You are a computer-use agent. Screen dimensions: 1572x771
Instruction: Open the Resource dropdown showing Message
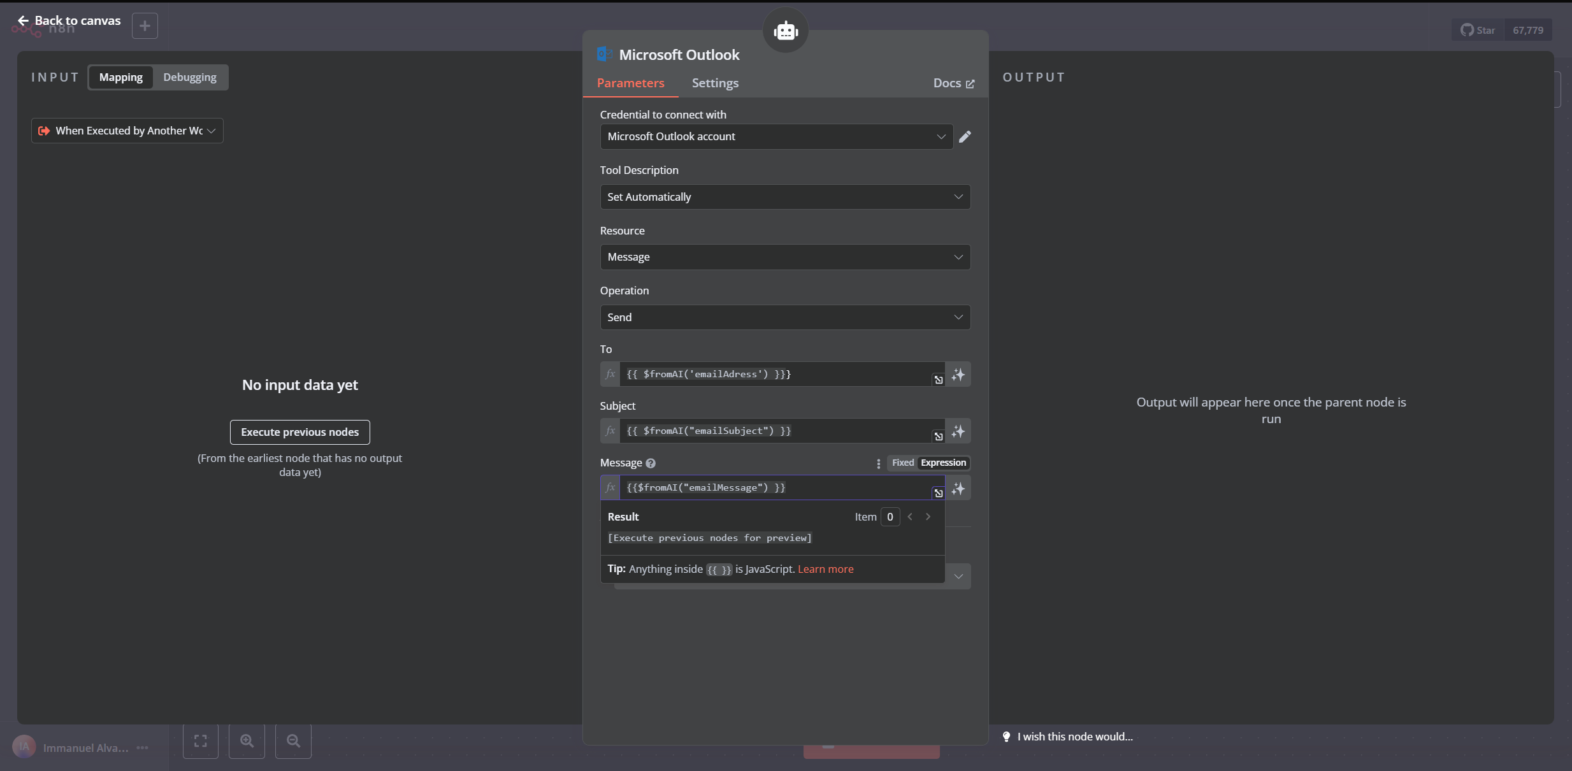point(784,257)
